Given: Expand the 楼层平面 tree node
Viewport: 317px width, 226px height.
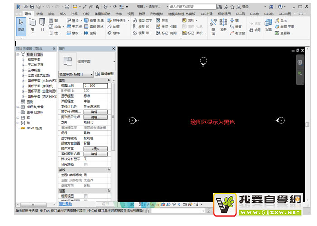Looking at the screenshot, I should pos(23,60).
